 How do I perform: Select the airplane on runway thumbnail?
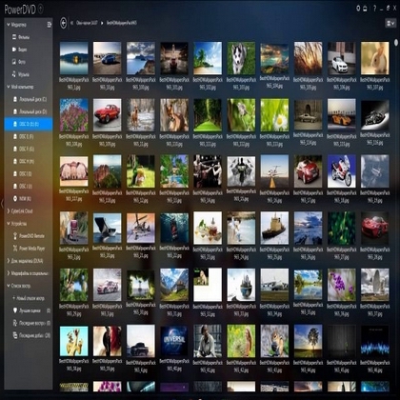click(x=274, y=171)
